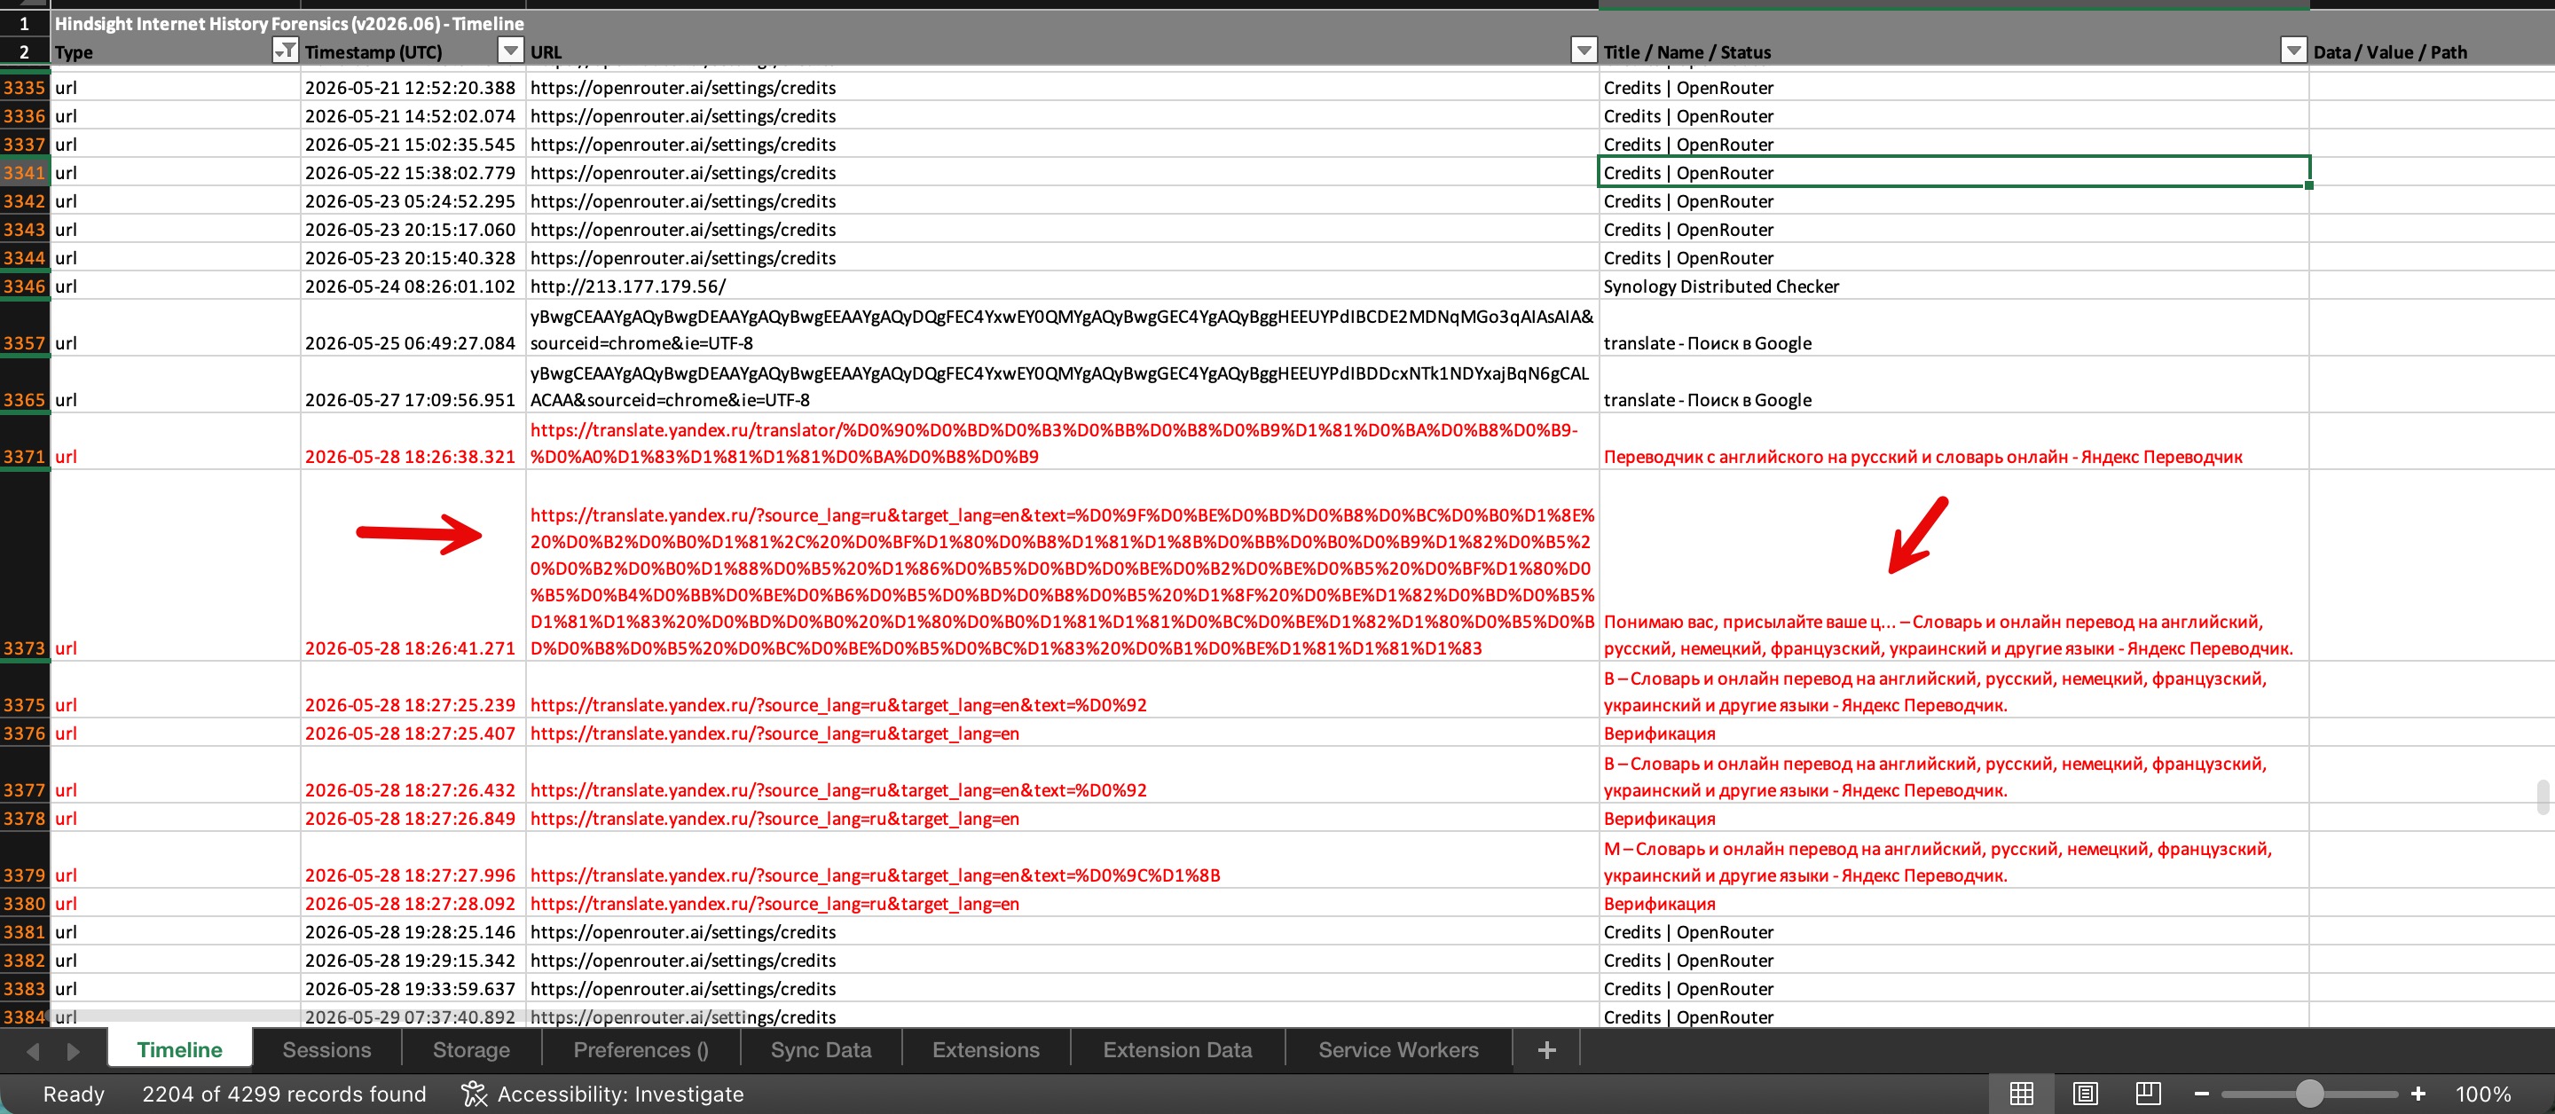Image resolution: width=2555 pixels, height=1114 pixels.
Task: Click the next sheet navigation arrow
Action: point(74,1050)
